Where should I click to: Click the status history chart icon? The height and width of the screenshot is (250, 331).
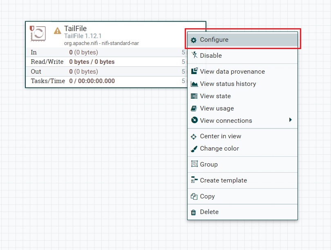click(194, 84)
